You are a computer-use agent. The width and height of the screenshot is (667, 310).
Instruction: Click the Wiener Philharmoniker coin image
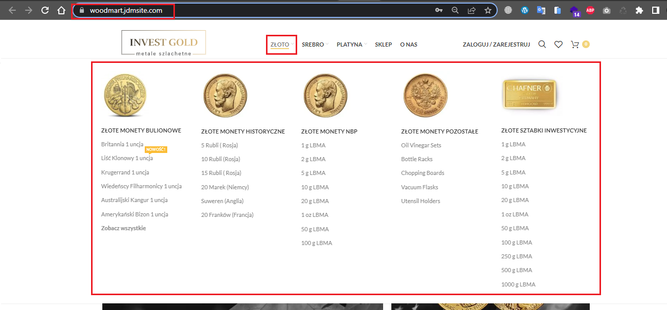click(x=125, y=95)
